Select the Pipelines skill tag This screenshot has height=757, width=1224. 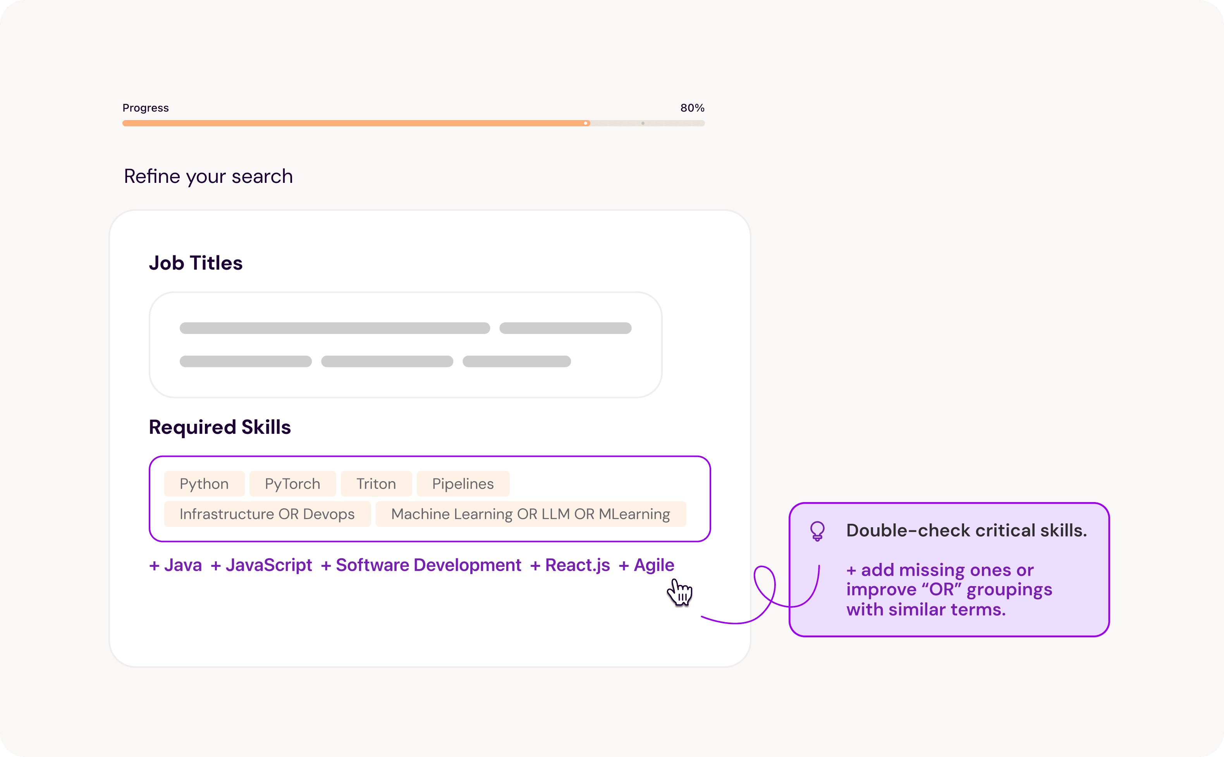tap(463, 483)
